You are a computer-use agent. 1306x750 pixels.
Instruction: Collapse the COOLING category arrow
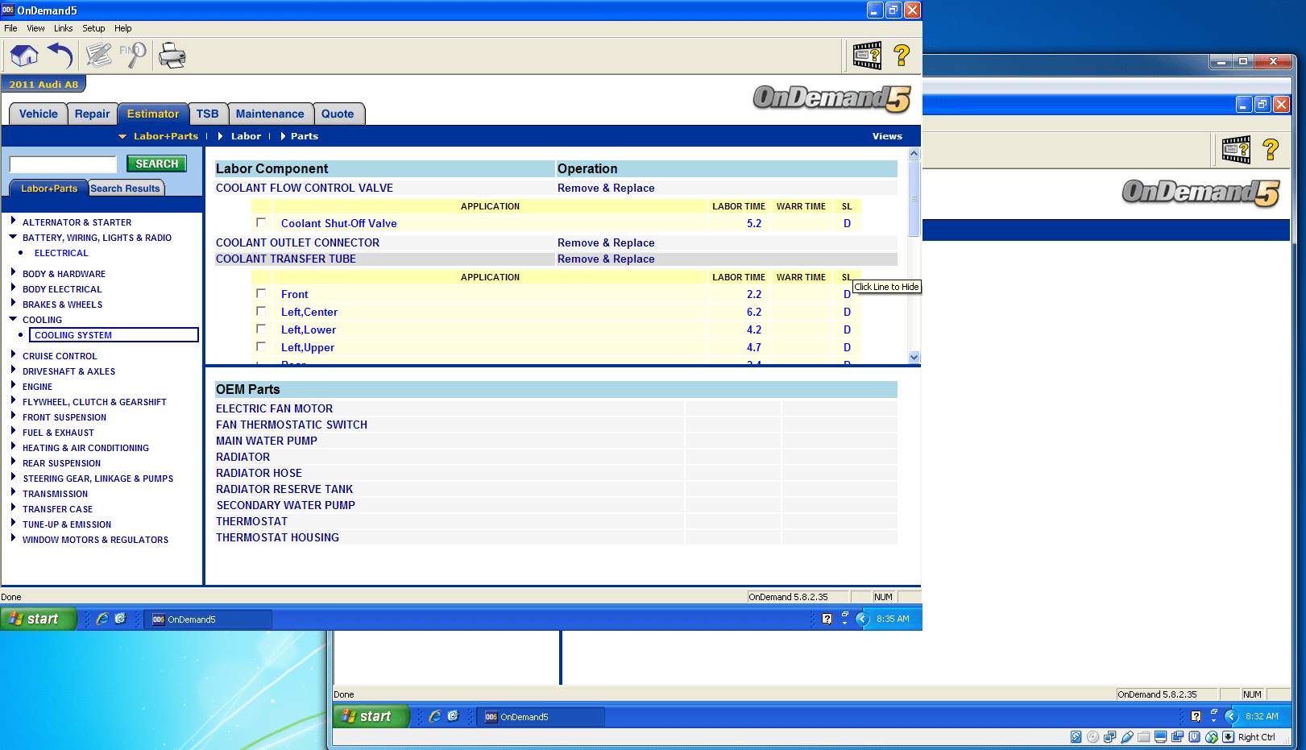click(13, 319)
